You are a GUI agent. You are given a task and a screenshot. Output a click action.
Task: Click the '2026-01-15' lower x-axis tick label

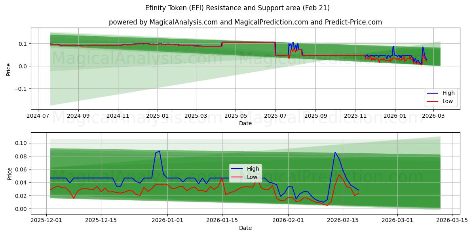(x=221, y=220)
